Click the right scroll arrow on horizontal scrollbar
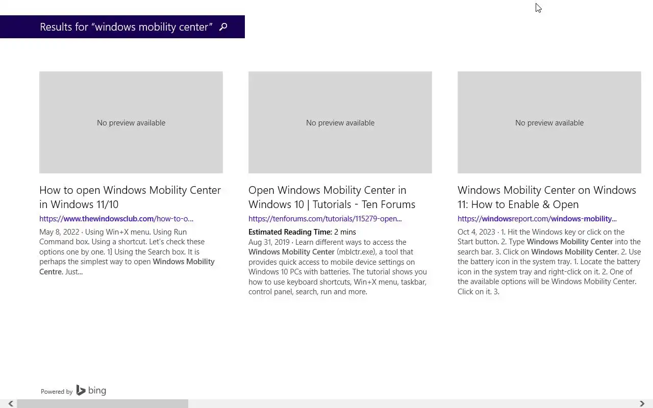This screenshot has width=653, height=408. (x=642, y=403)
